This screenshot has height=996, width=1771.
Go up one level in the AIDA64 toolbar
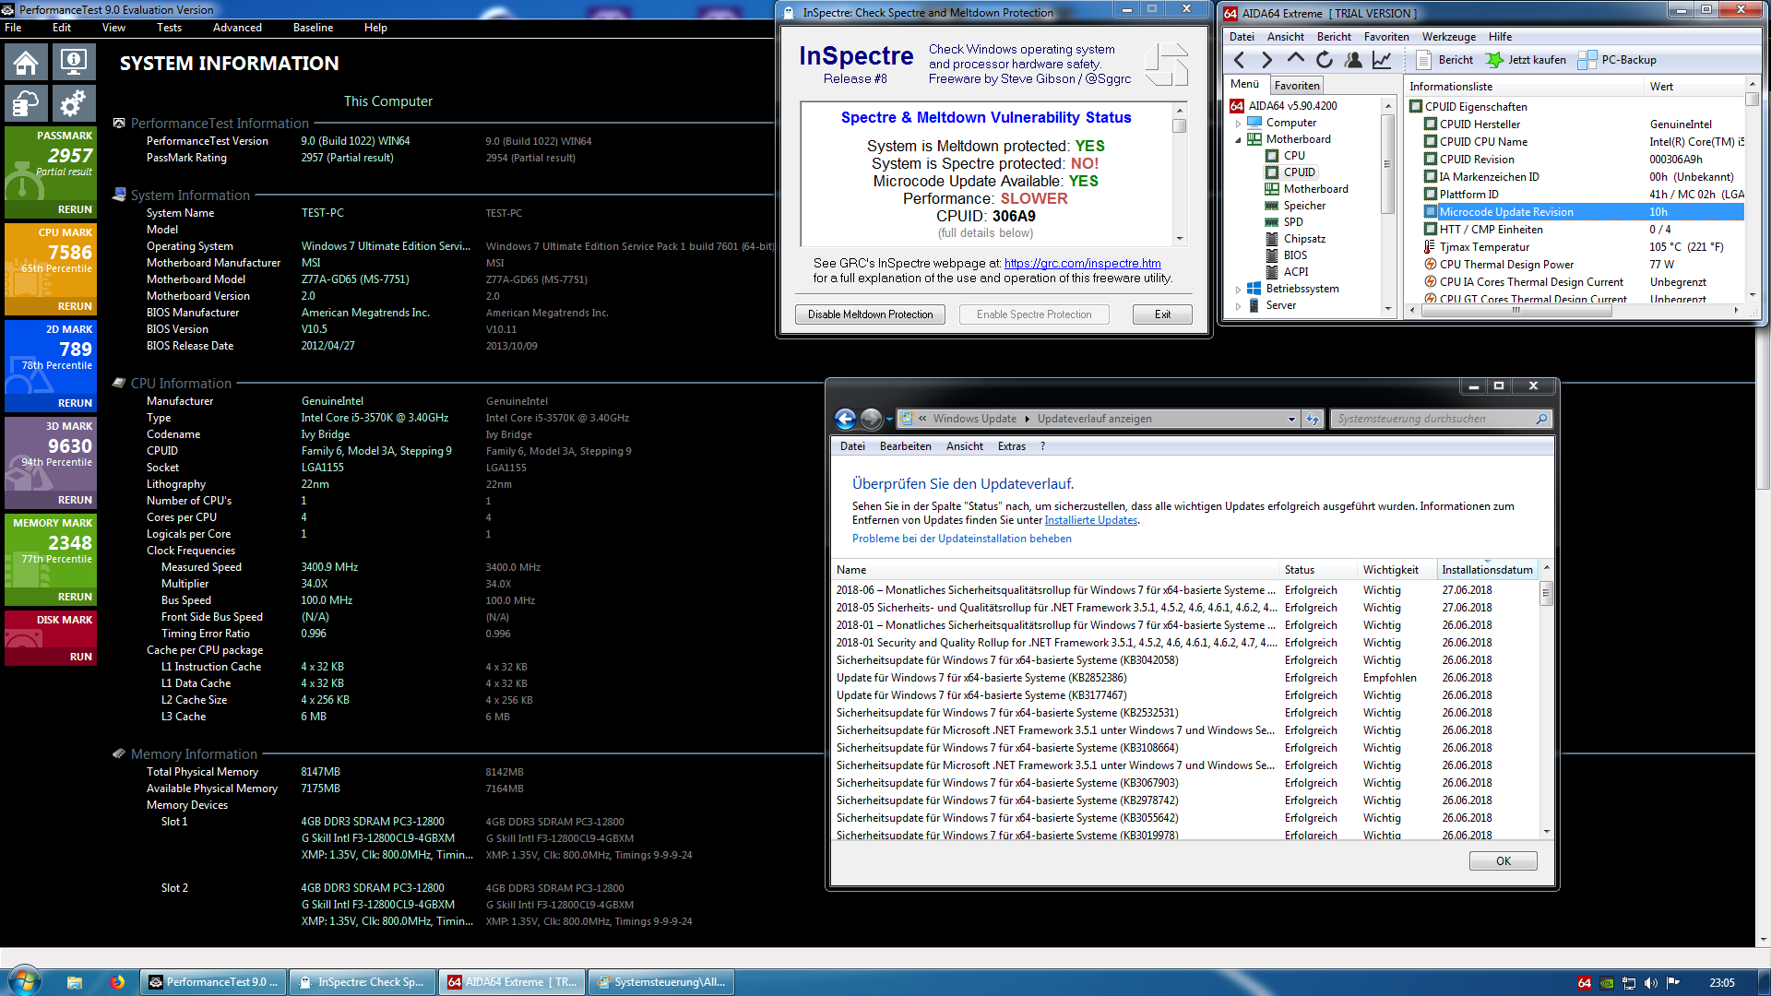(1296, 60)
